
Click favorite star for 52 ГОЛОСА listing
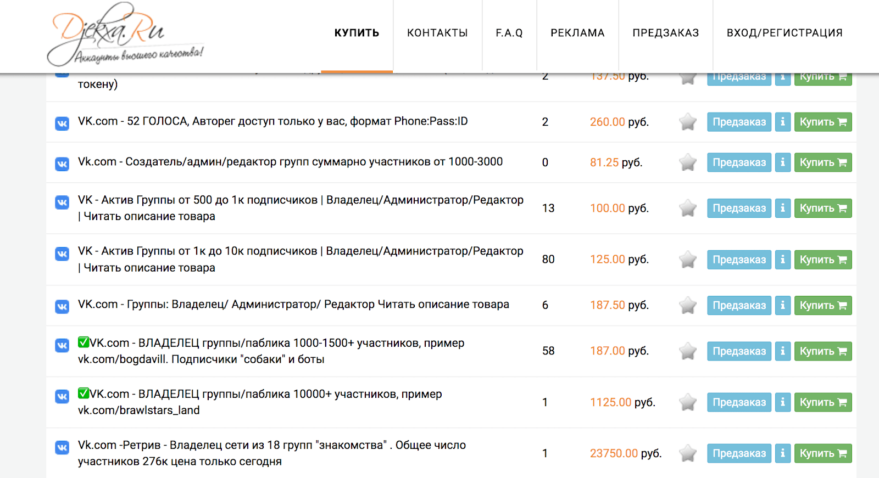click(x=688, y=122)
